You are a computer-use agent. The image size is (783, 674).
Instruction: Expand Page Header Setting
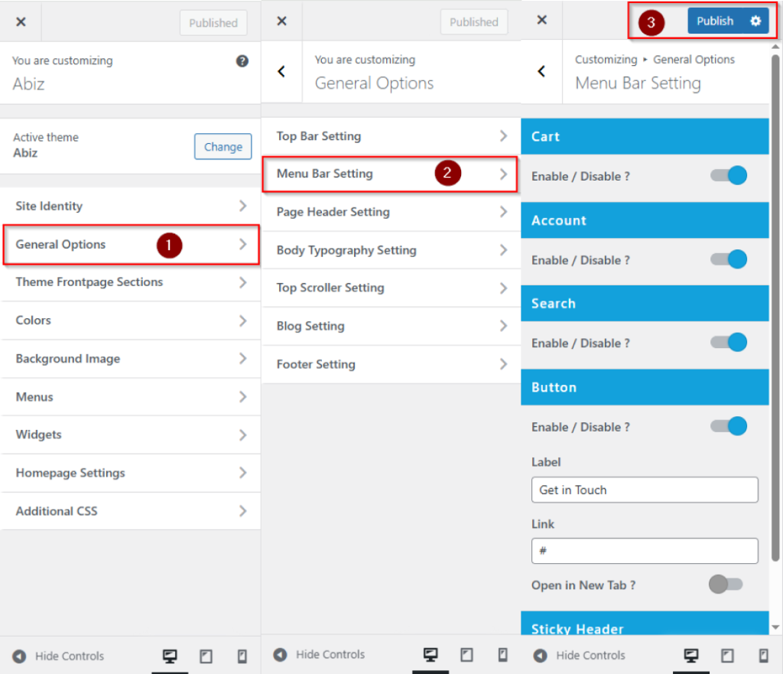coord(391,212)
